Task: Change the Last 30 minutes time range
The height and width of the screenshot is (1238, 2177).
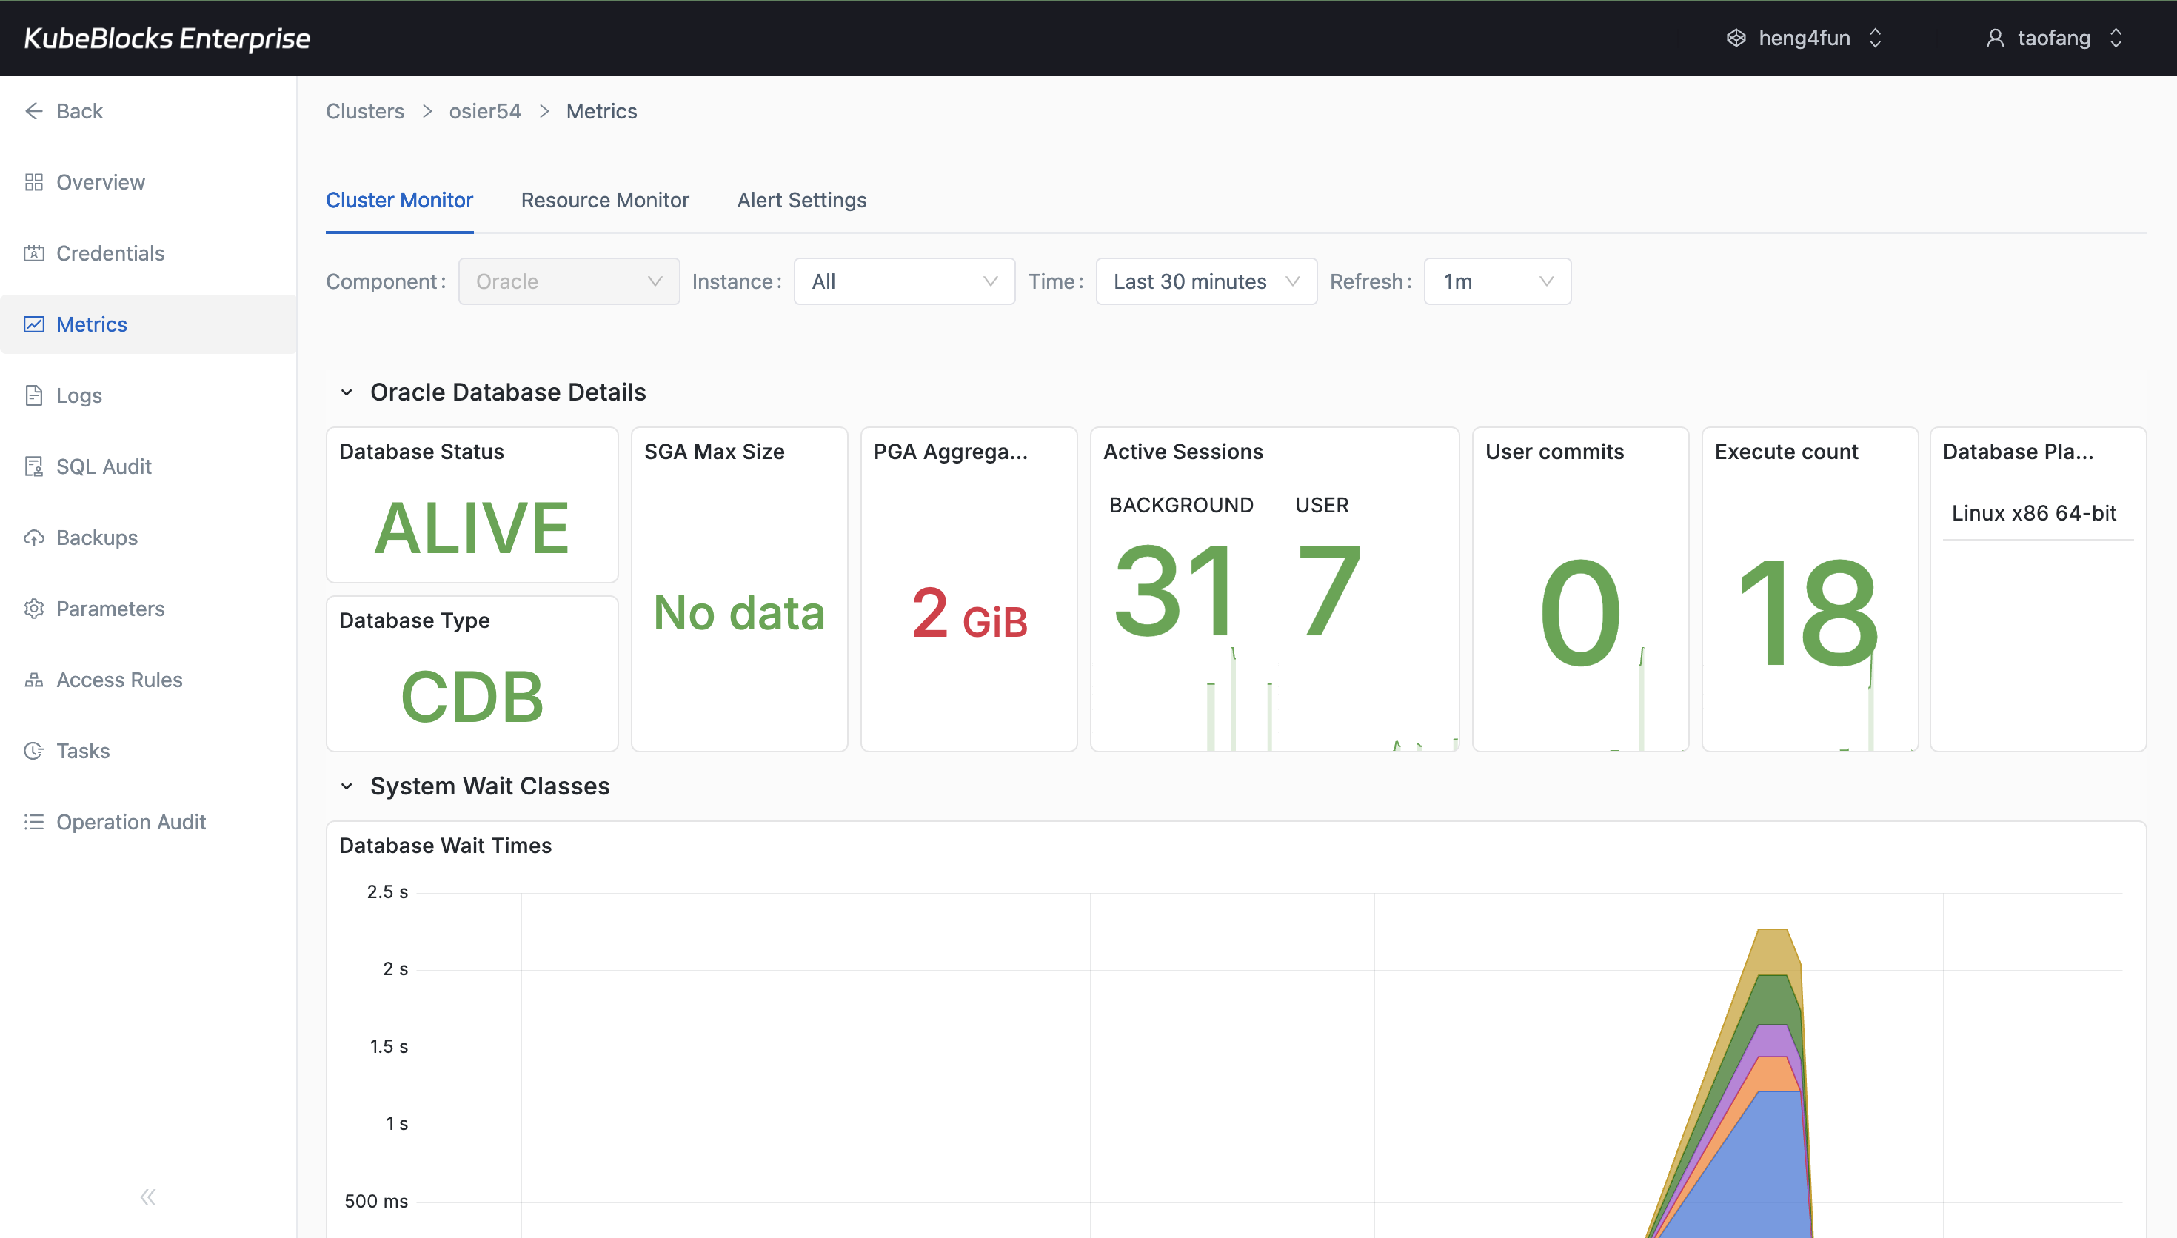Action: click(1205, 281)
